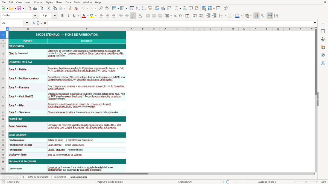The height and width of the screenshot is (184, 328).
Task: Run the spelling check
Action: coord(107,8)
